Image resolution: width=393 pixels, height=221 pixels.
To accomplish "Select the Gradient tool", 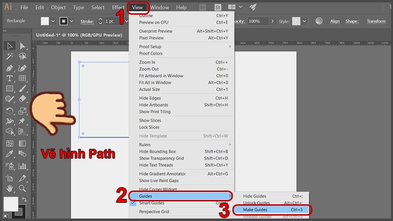I will point(22,143).
